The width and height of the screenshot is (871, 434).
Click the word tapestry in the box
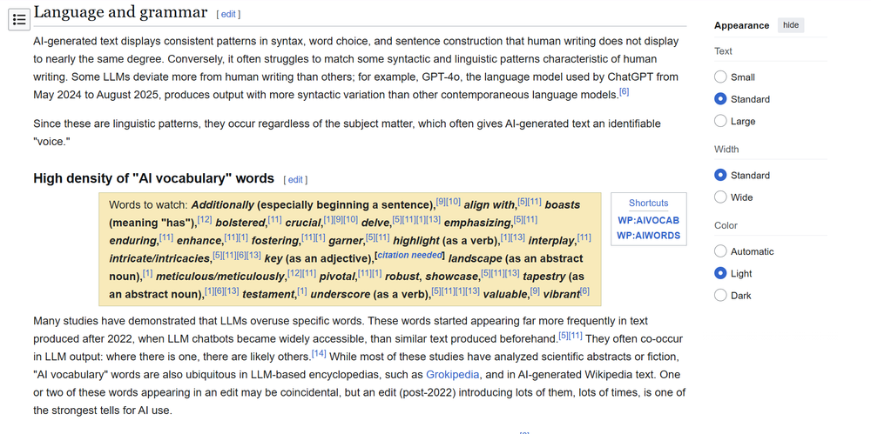[x=544, y=277]
